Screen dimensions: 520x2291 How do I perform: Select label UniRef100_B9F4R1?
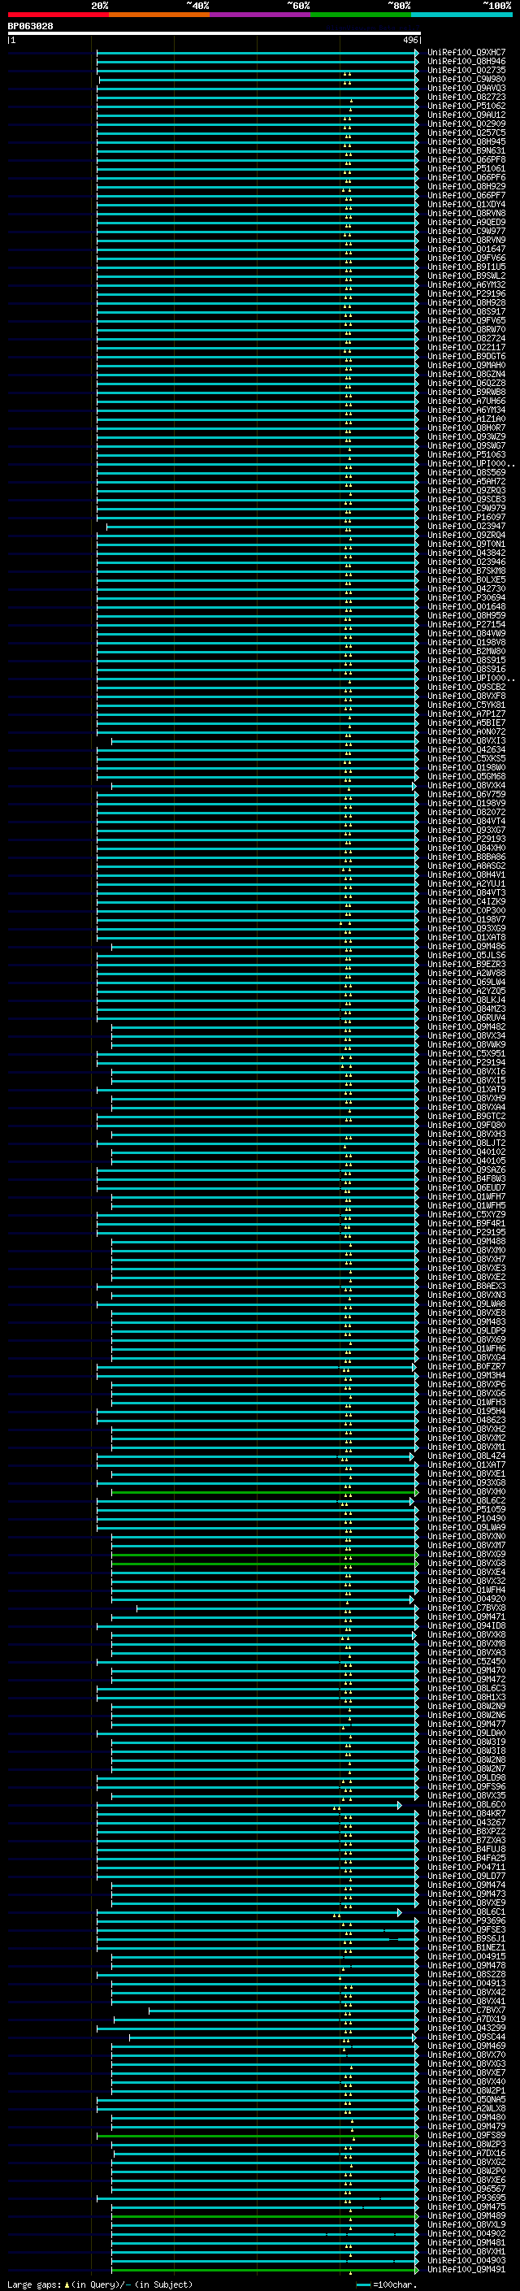coord(466,1224)
